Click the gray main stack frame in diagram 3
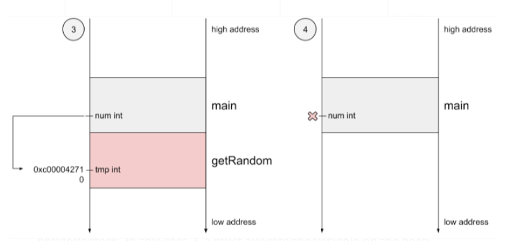 click(148, 105)
